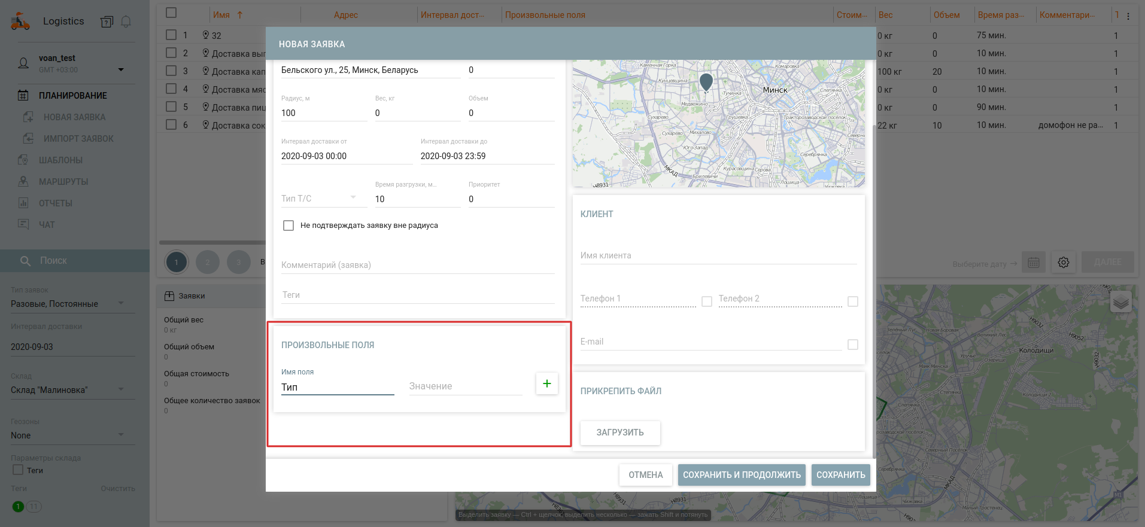The height and width of the screenshot is (527, 1145).
Task: Expand the voan_test account dropdown
Action: 121,69
